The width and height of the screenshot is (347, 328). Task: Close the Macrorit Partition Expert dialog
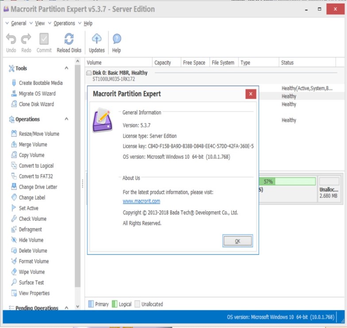(x=251, y=94)
